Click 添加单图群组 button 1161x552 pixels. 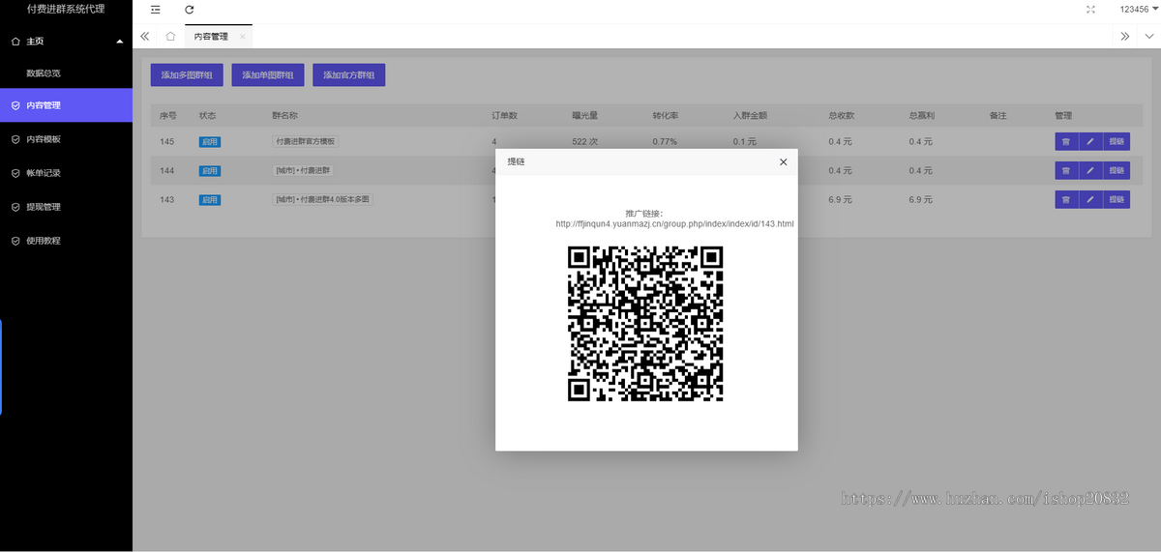(268, 75)
